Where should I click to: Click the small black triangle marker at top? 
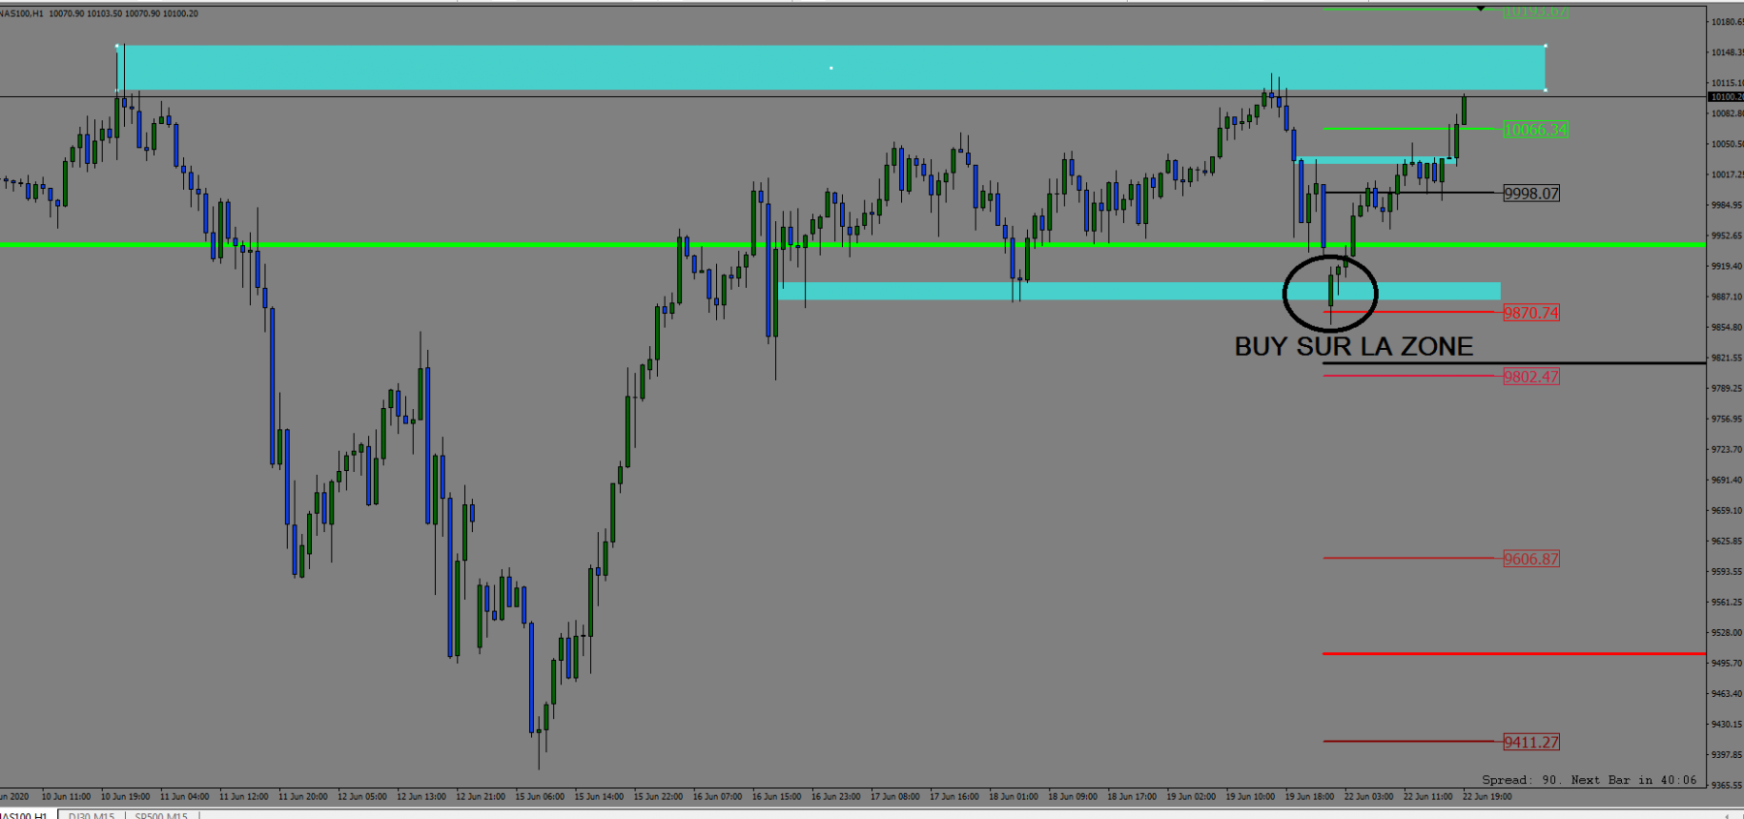[1480, 9]
